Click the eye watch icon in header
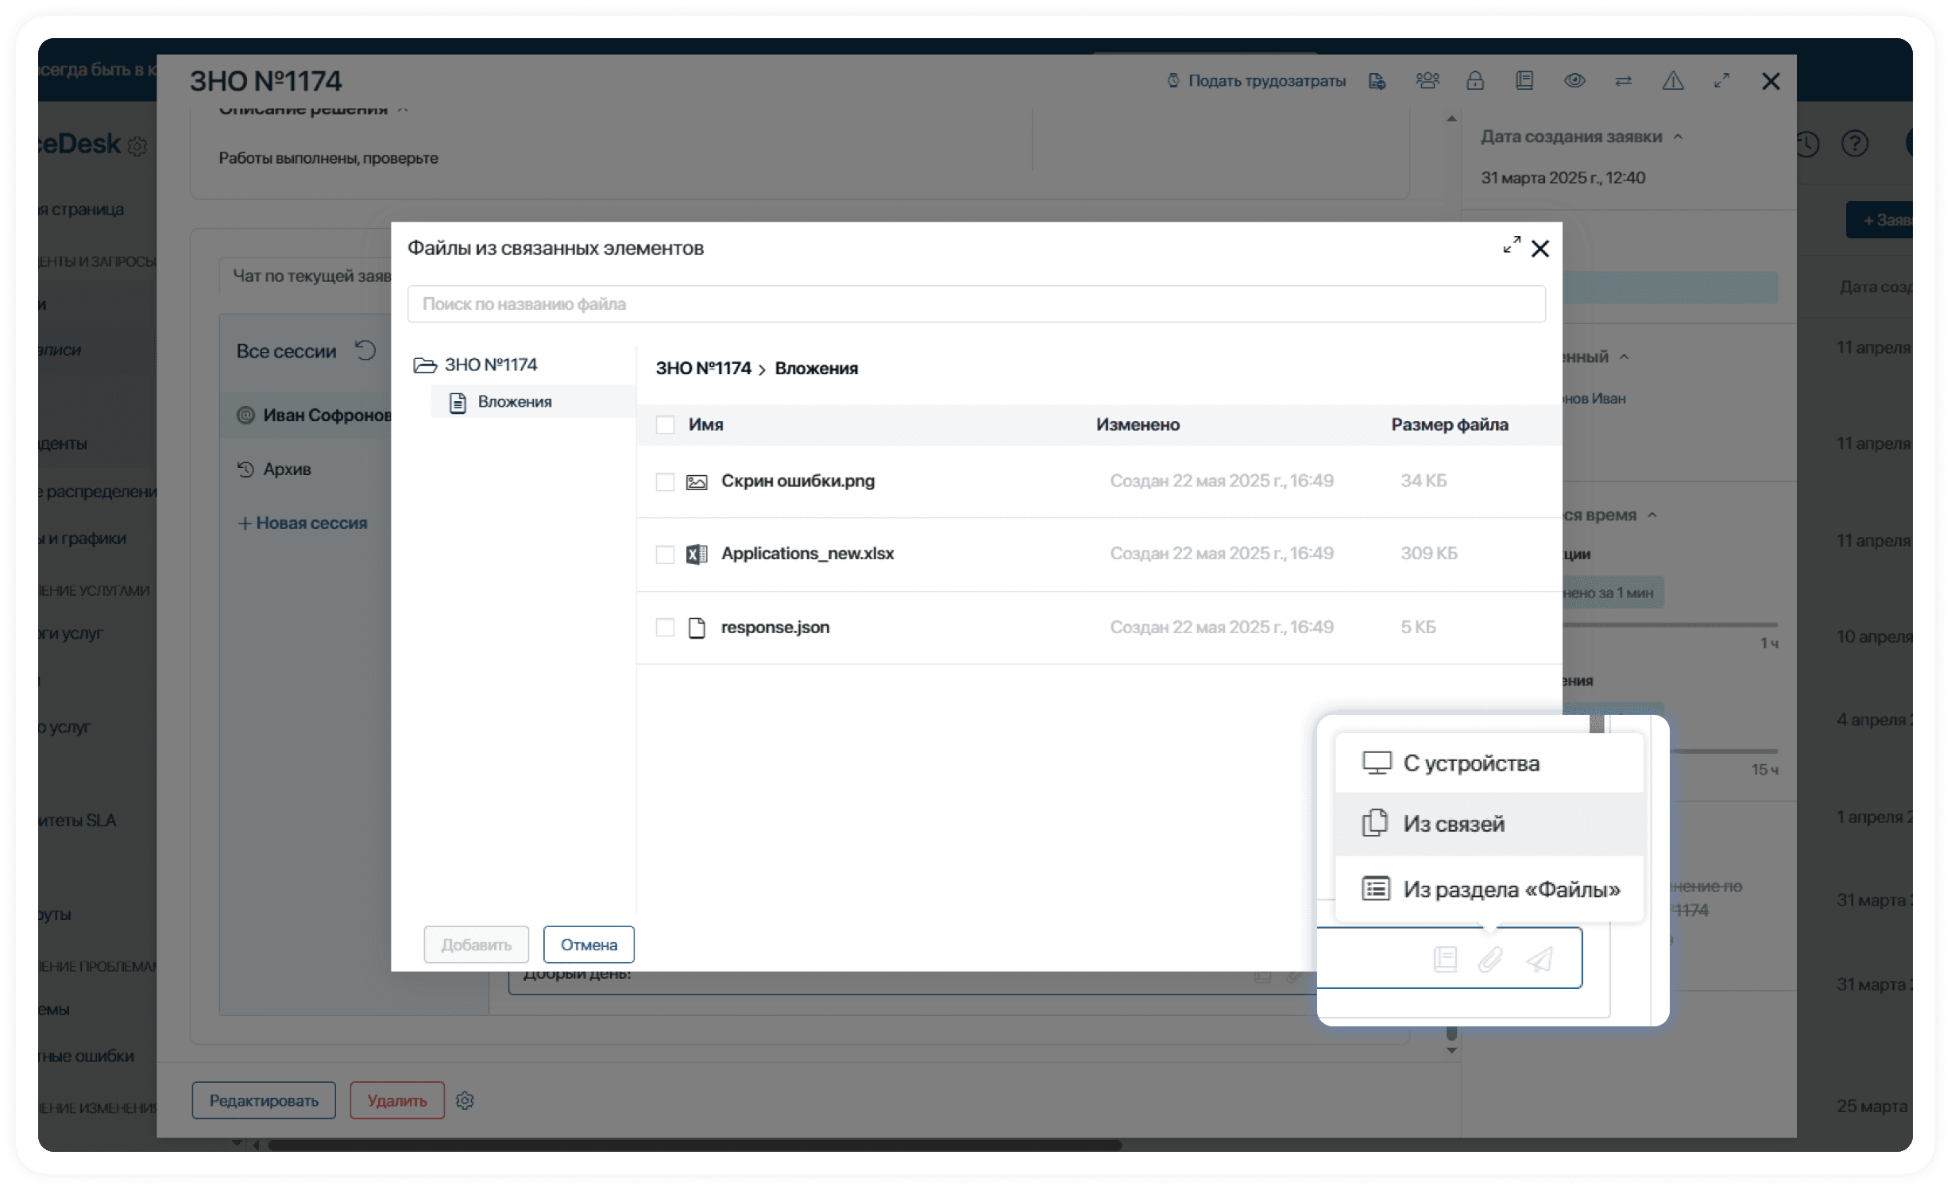This screenshot has height=1190, width=1951. coord(1574,80)
